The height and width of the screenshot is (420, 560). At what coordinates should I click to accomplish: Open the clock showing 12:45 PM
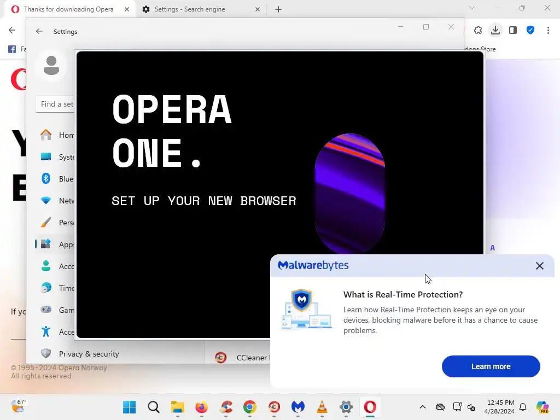(500, 407)
